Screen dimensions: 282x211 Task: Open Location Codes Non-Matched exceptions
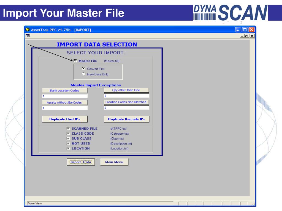click(126, 102)
